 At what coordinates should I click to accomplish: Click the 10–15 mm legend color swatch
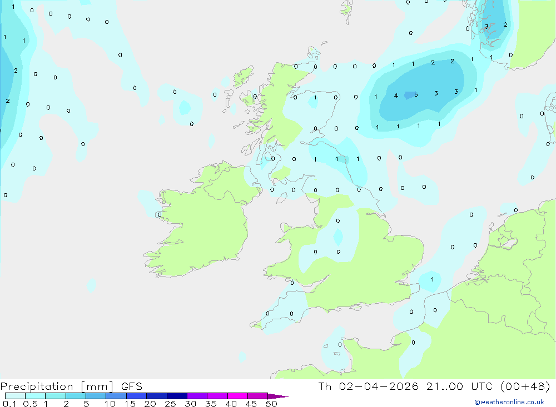(x=116, y=396)
